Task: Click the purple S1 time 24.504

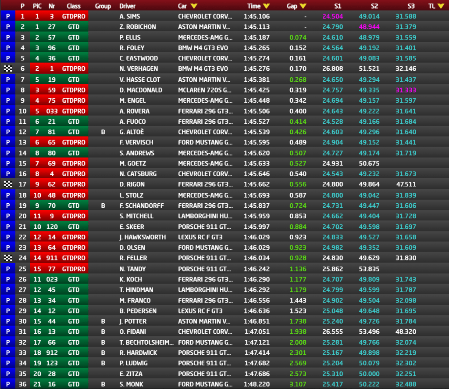Action: (332, 16)
